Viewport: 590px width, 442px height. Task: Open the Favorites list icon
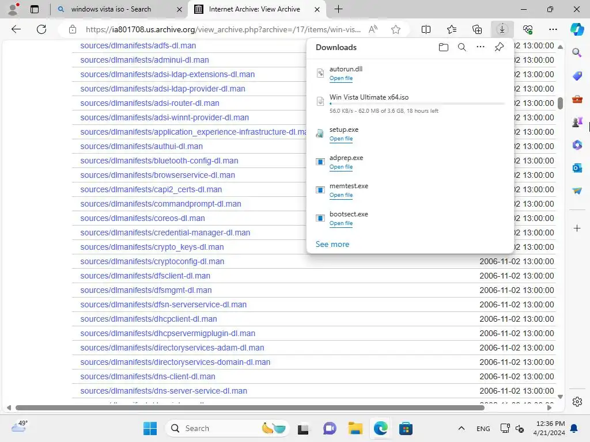click(452, 29)
